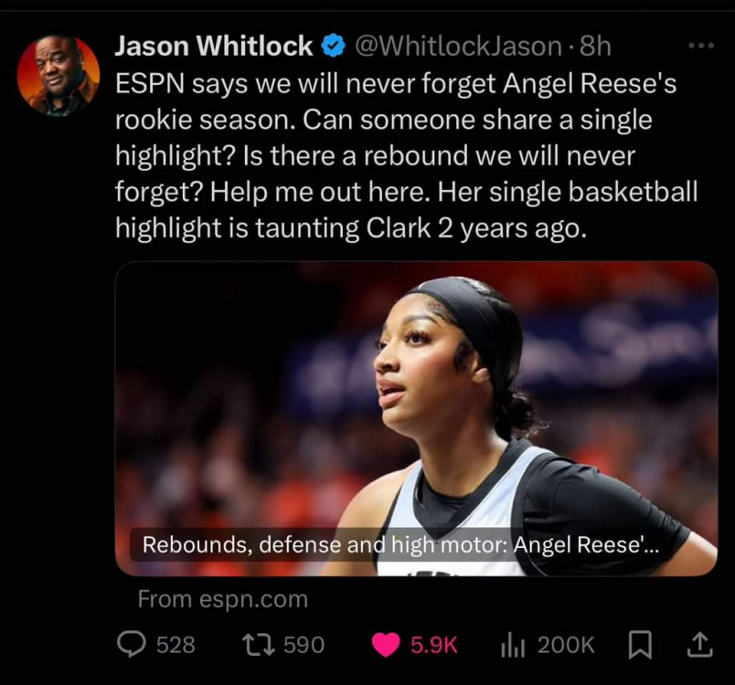
Task: Click the 590 reposts count
Action: (x=304, y=645)
